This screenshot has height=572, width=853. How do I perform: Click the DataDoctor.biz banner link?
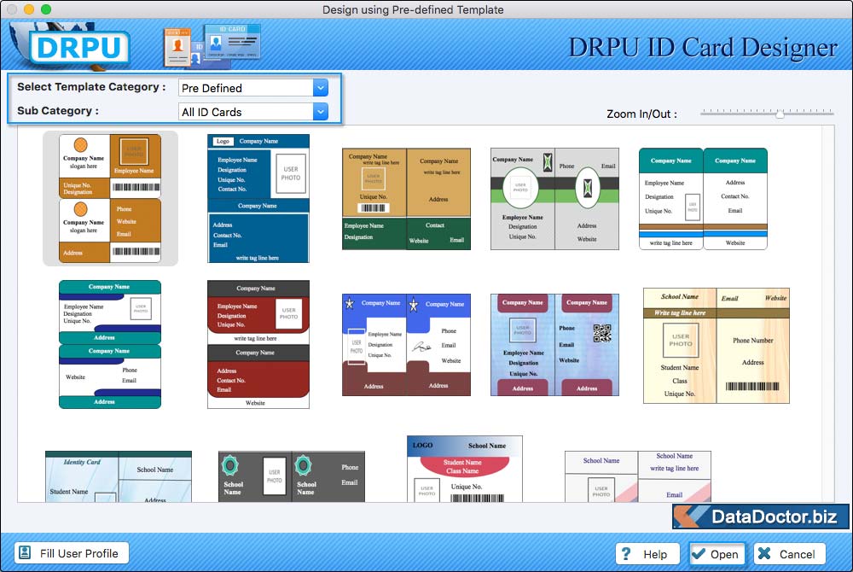click(x=761, y=517)
